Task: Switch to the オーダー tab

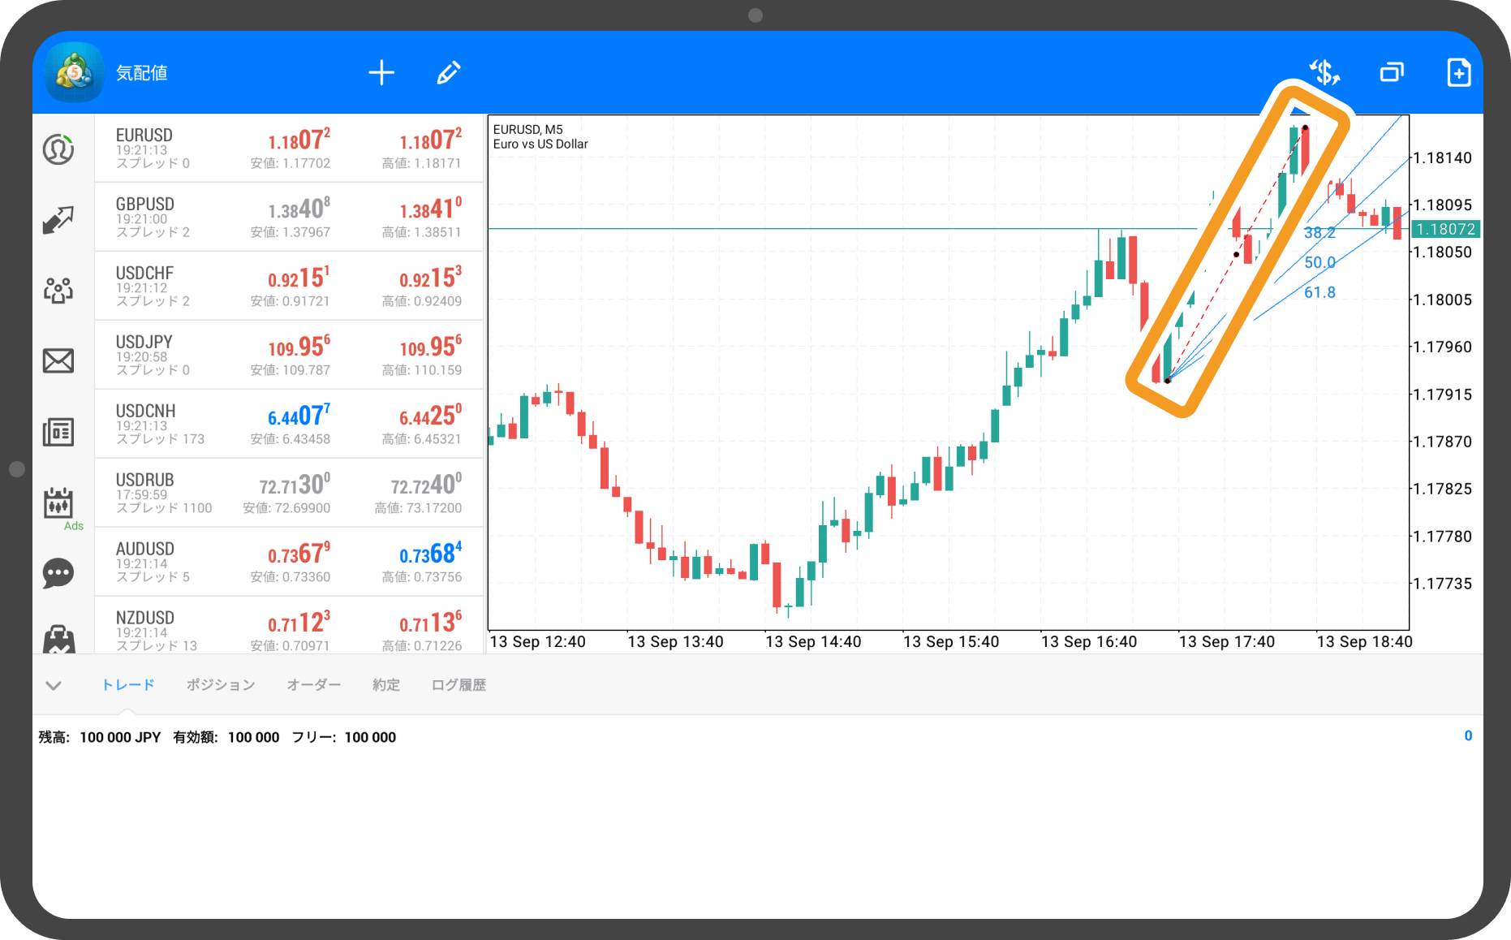Action: pos(314,685)
